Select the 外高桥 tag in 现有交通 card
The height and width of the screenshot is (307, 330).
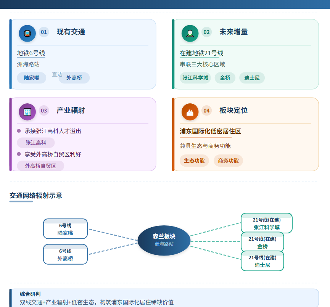coord(74,78)
